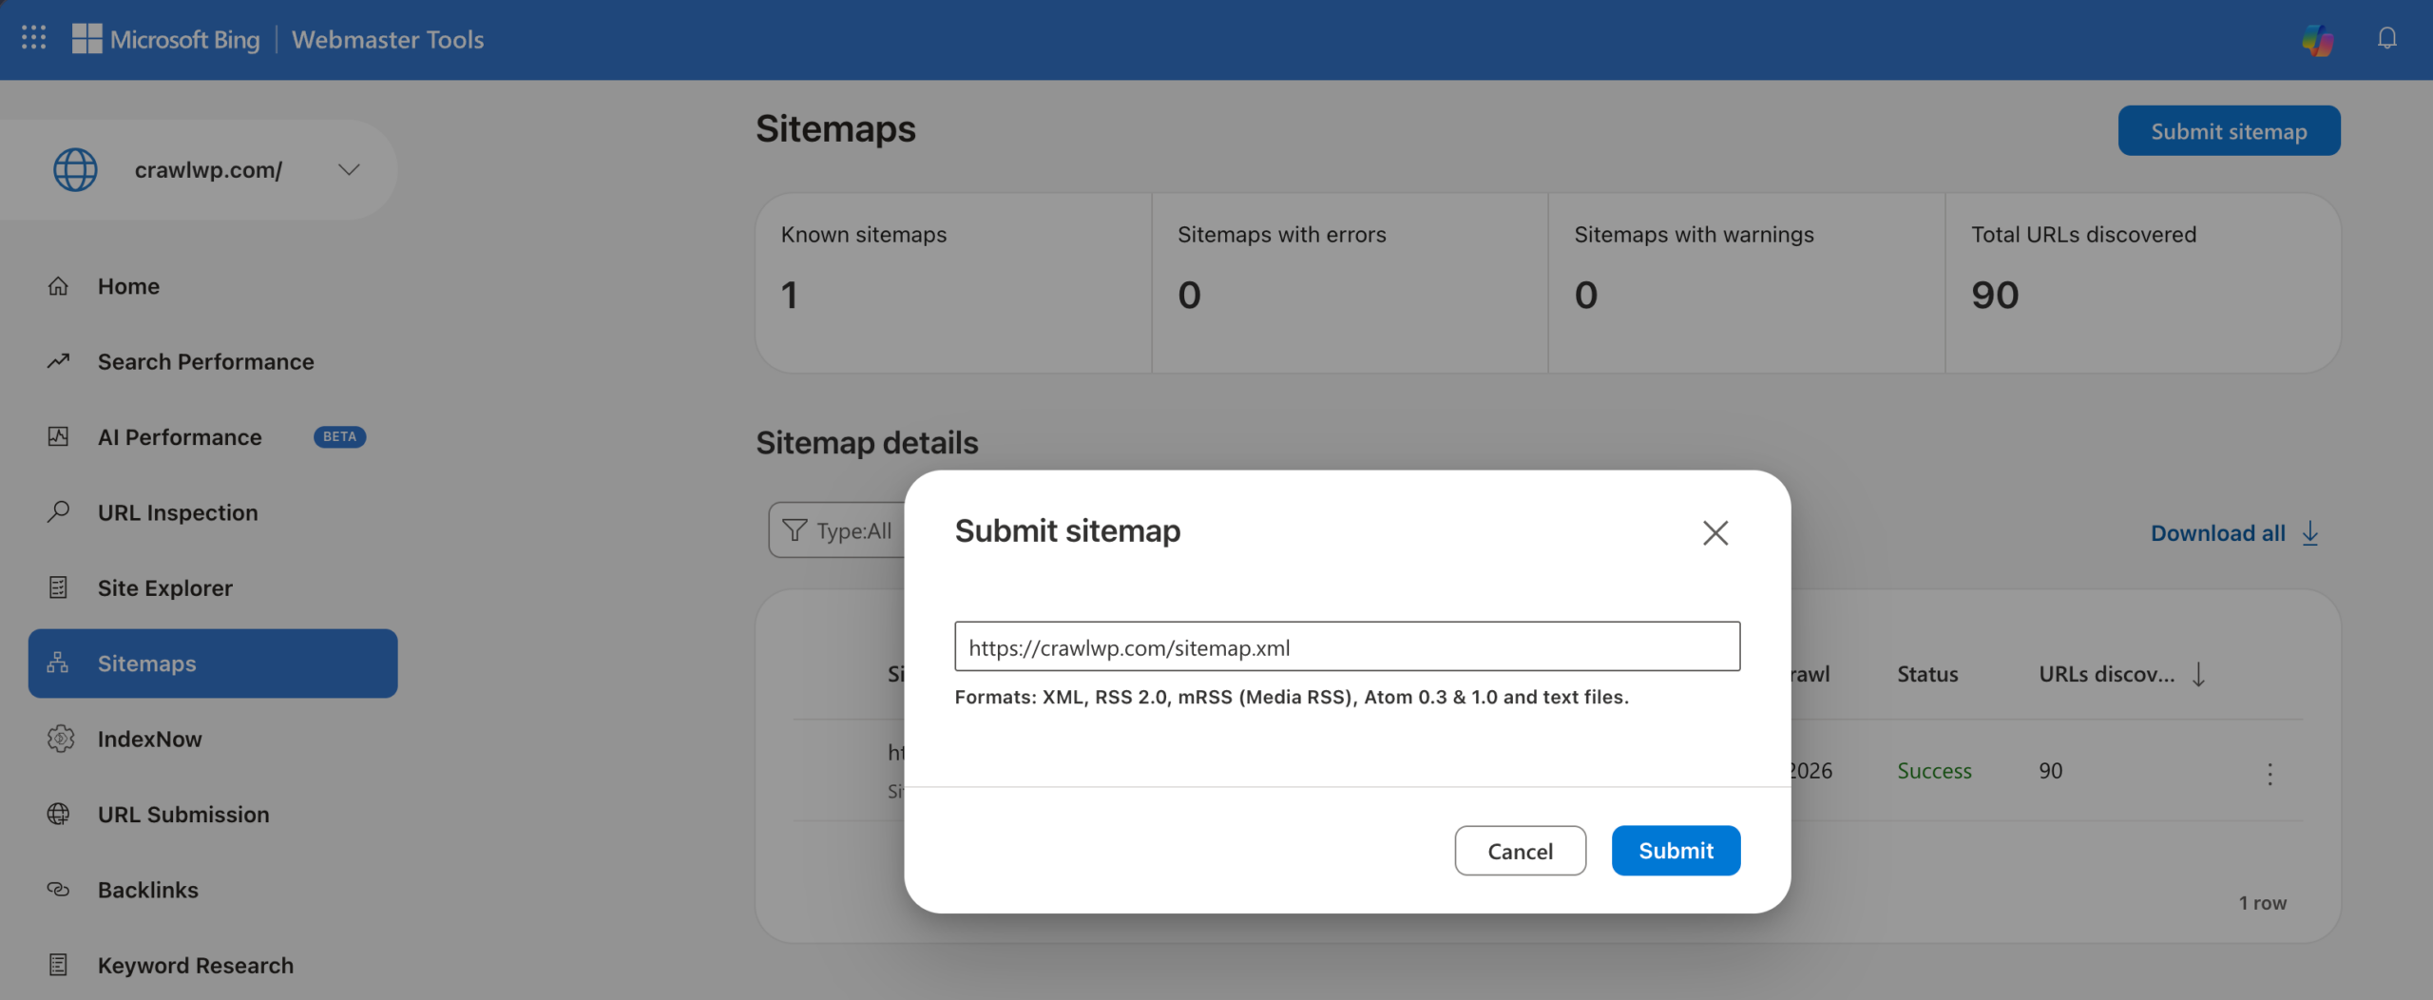The width and height of the screenshot is (2433, 1000).
Task: Click the Status column header
Action: point(1927,674)
